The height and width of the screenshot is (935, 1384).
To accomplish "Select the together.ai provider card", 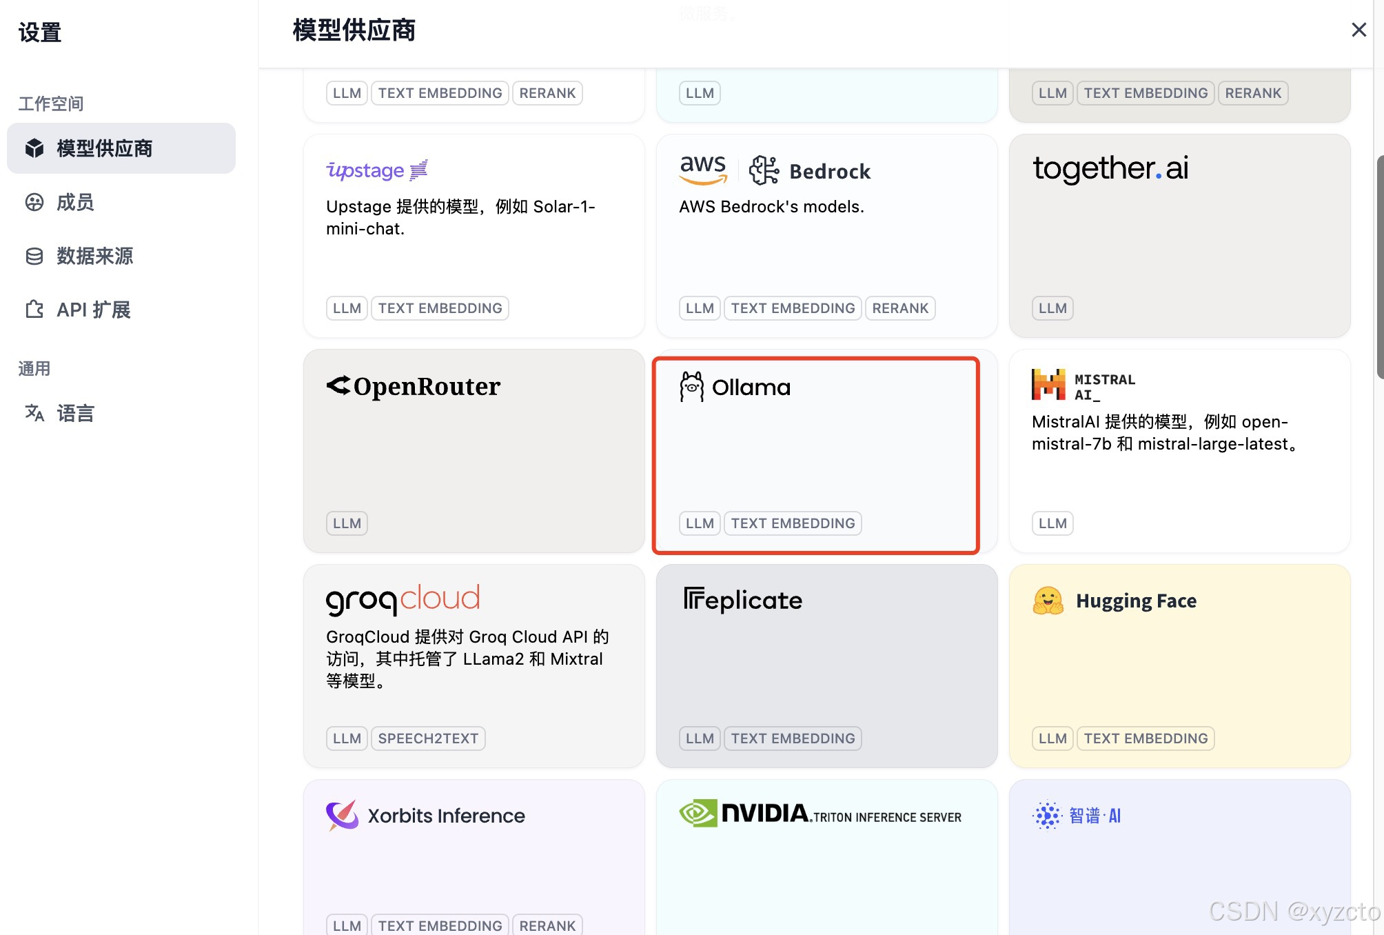I will point(1179,236).
